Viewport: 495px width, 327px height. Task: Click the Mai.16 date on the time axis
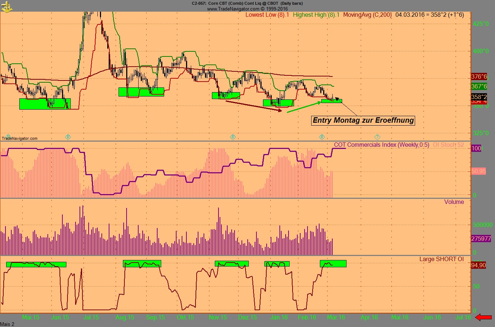point(400,317)
